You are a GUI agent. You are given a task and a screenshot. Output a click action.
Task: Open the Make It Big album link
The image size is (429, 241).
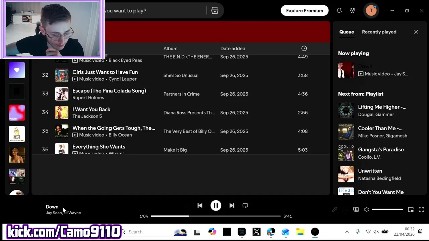point(175,150)
